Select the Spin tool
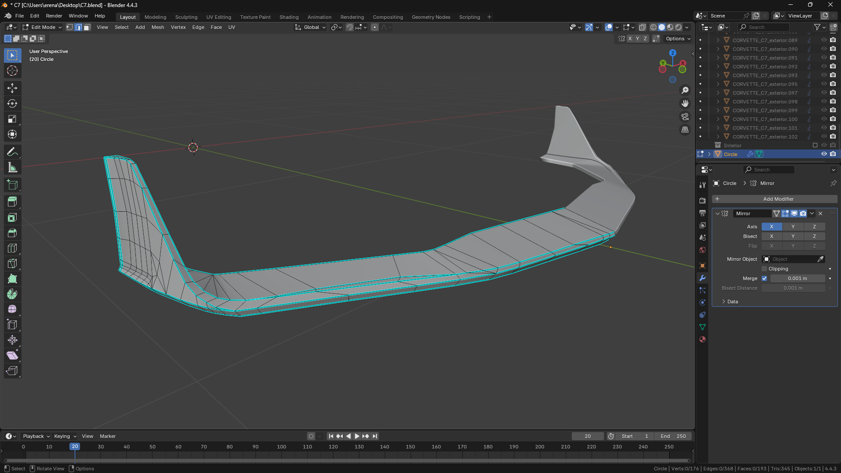Viewport: 841px width, 473px height. click(12, 294)
